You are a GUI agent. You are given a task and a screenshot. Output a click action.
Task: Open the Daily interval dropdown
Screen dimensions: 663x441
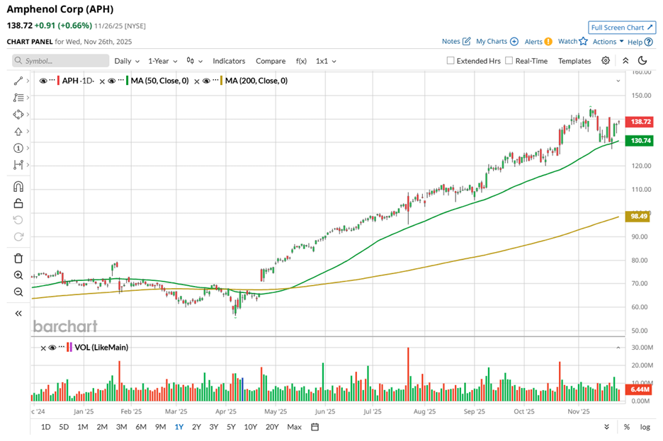(x=127, y=62)
